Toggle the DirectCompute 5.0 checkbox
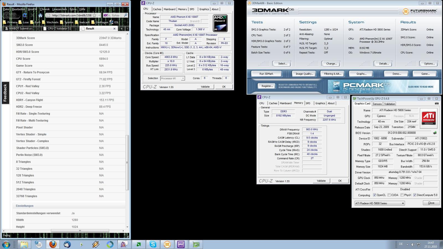This screenshot has height=249, width=443. (414, 195)
